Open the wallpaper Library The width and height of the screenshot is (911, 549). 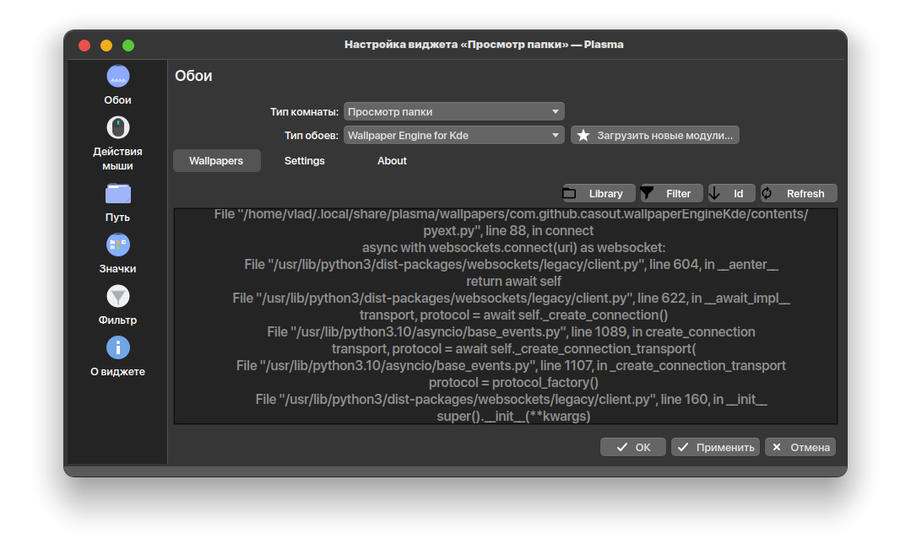[598, 193]
